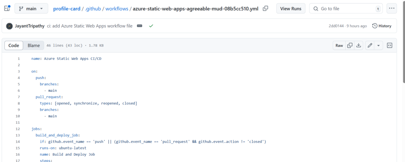This screenshot has width=405, height=162.
Task: Open the file History button
Action: (x=382, y=26)
